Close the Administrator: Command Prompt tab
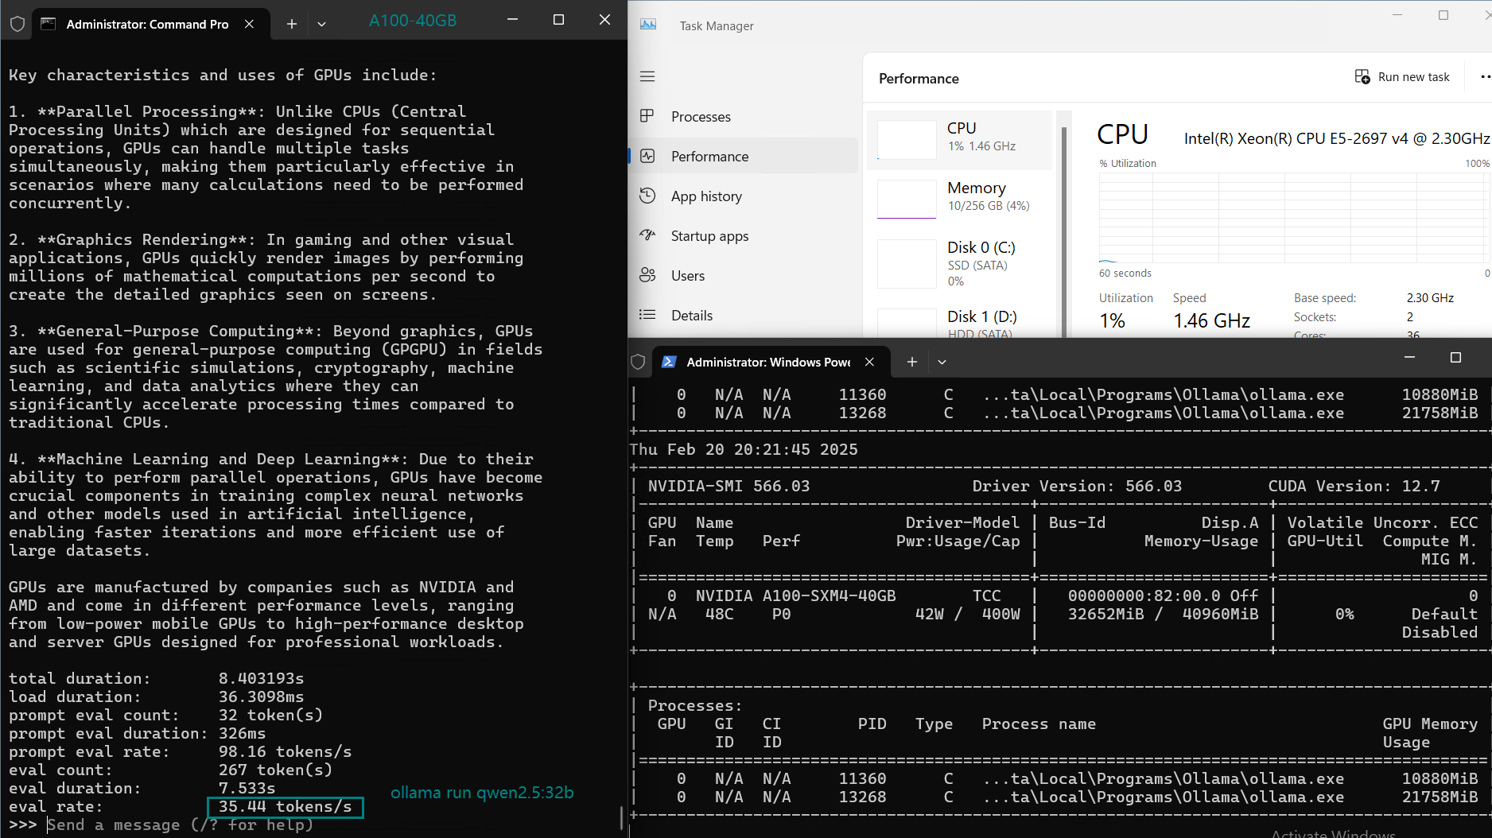1492x838 pixels. coord(249,24)
